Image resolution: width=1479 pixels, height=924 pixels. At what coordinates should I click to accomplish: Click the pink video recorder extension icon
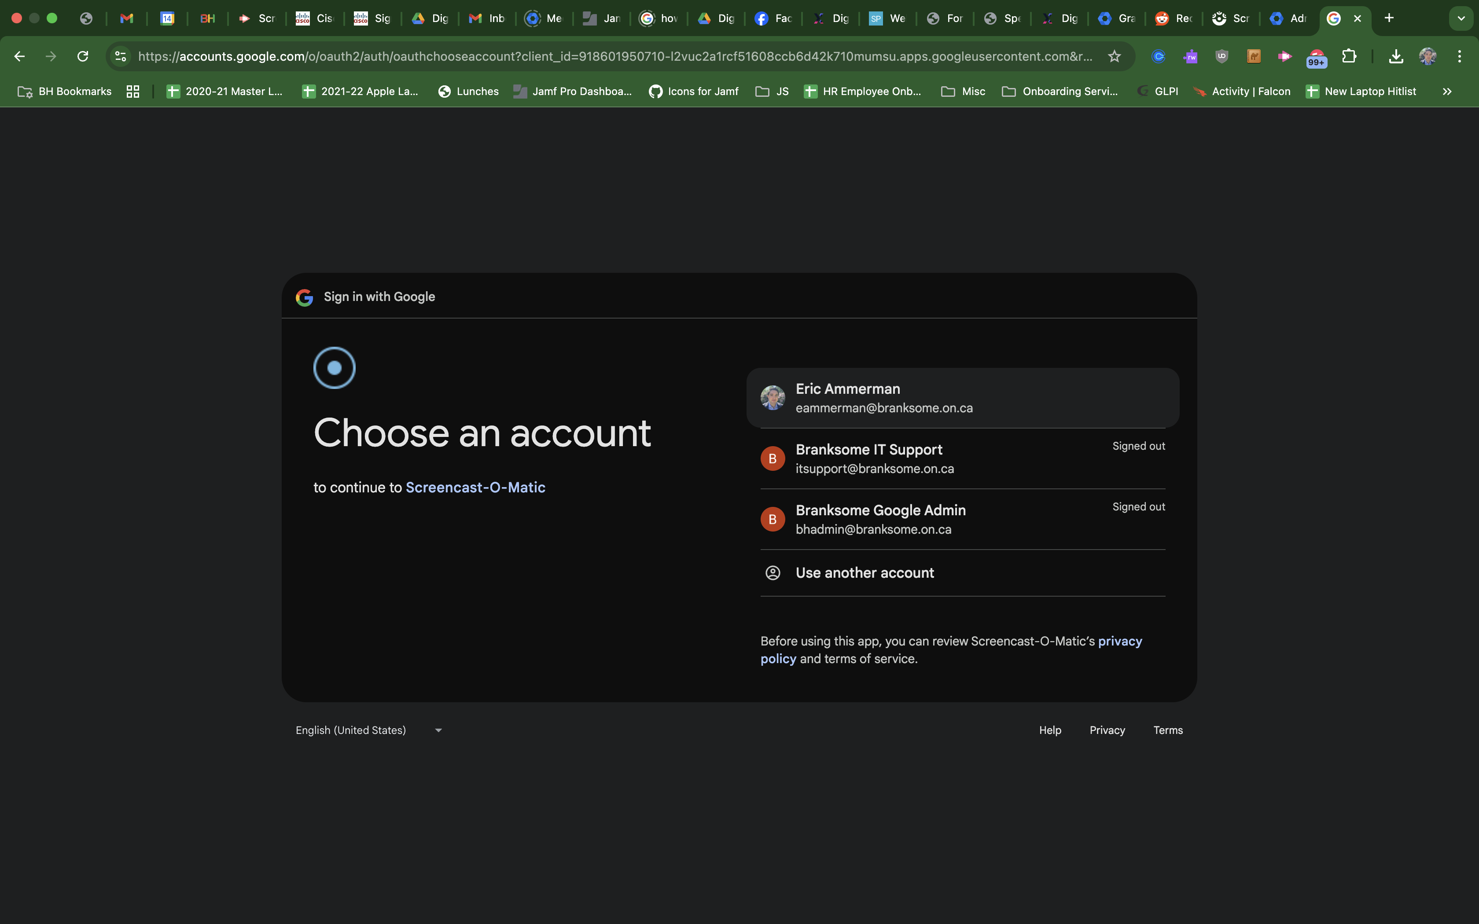click(x=1284, y=56)
